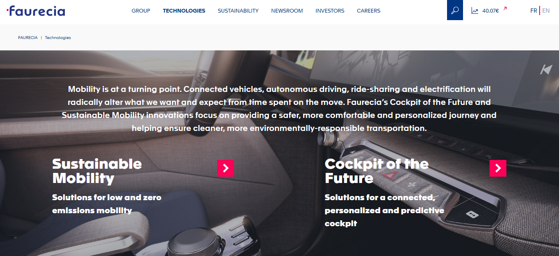This screenshot has width=559, height=256.
Task: Open the search magnifier icon
Action: 455,10
